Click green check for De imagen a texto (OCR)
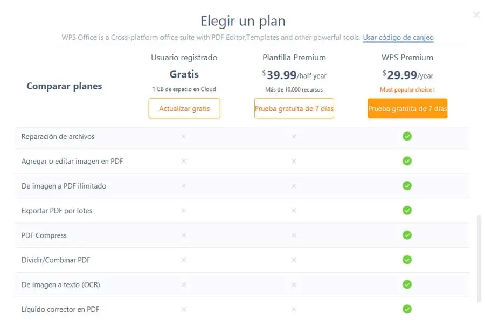 (407, 284)
